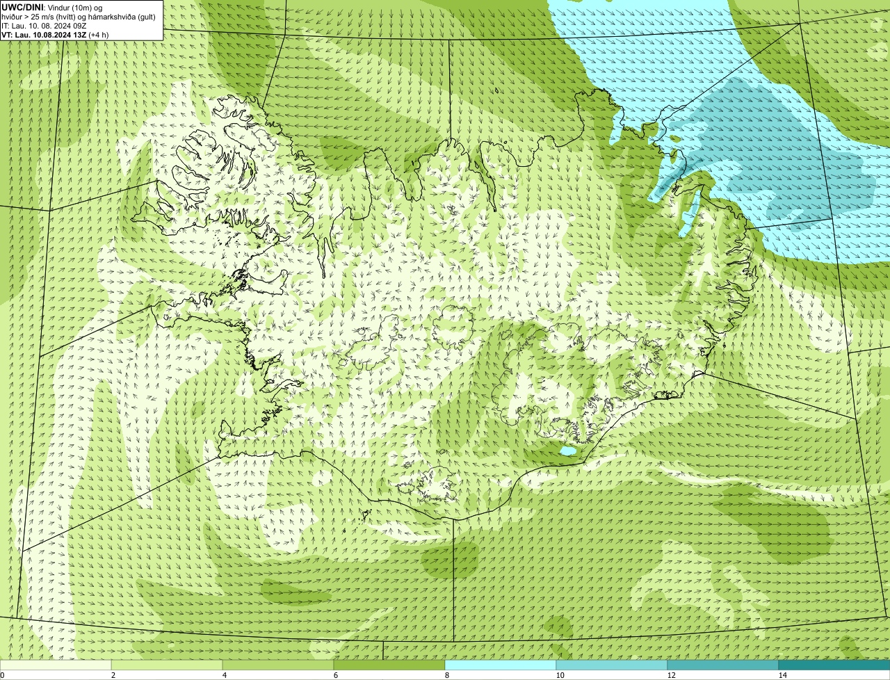
Task: Click the 0–2 m/s palest legend swatch
Action: (56, 665)
